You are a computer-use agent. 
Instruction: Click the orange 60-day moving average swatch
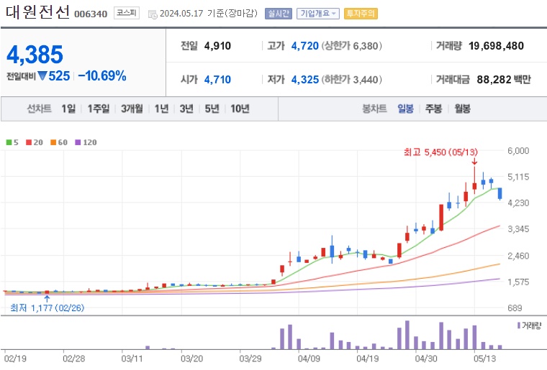pos(53,142)
